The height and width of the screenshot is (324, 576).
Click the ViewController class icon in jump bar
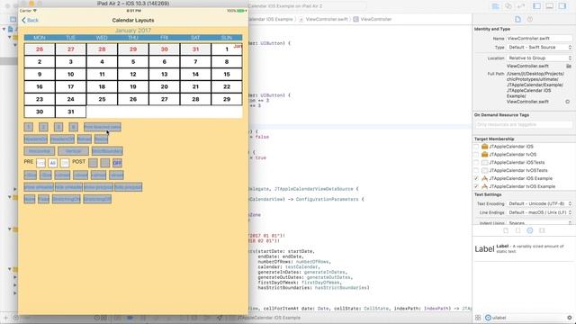pos(356,19)
